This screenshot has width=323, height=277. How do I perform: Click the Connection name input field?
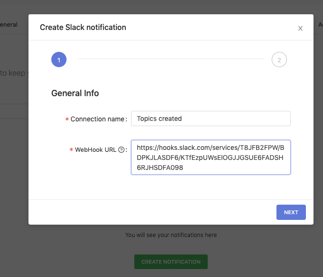pos(211,119)
